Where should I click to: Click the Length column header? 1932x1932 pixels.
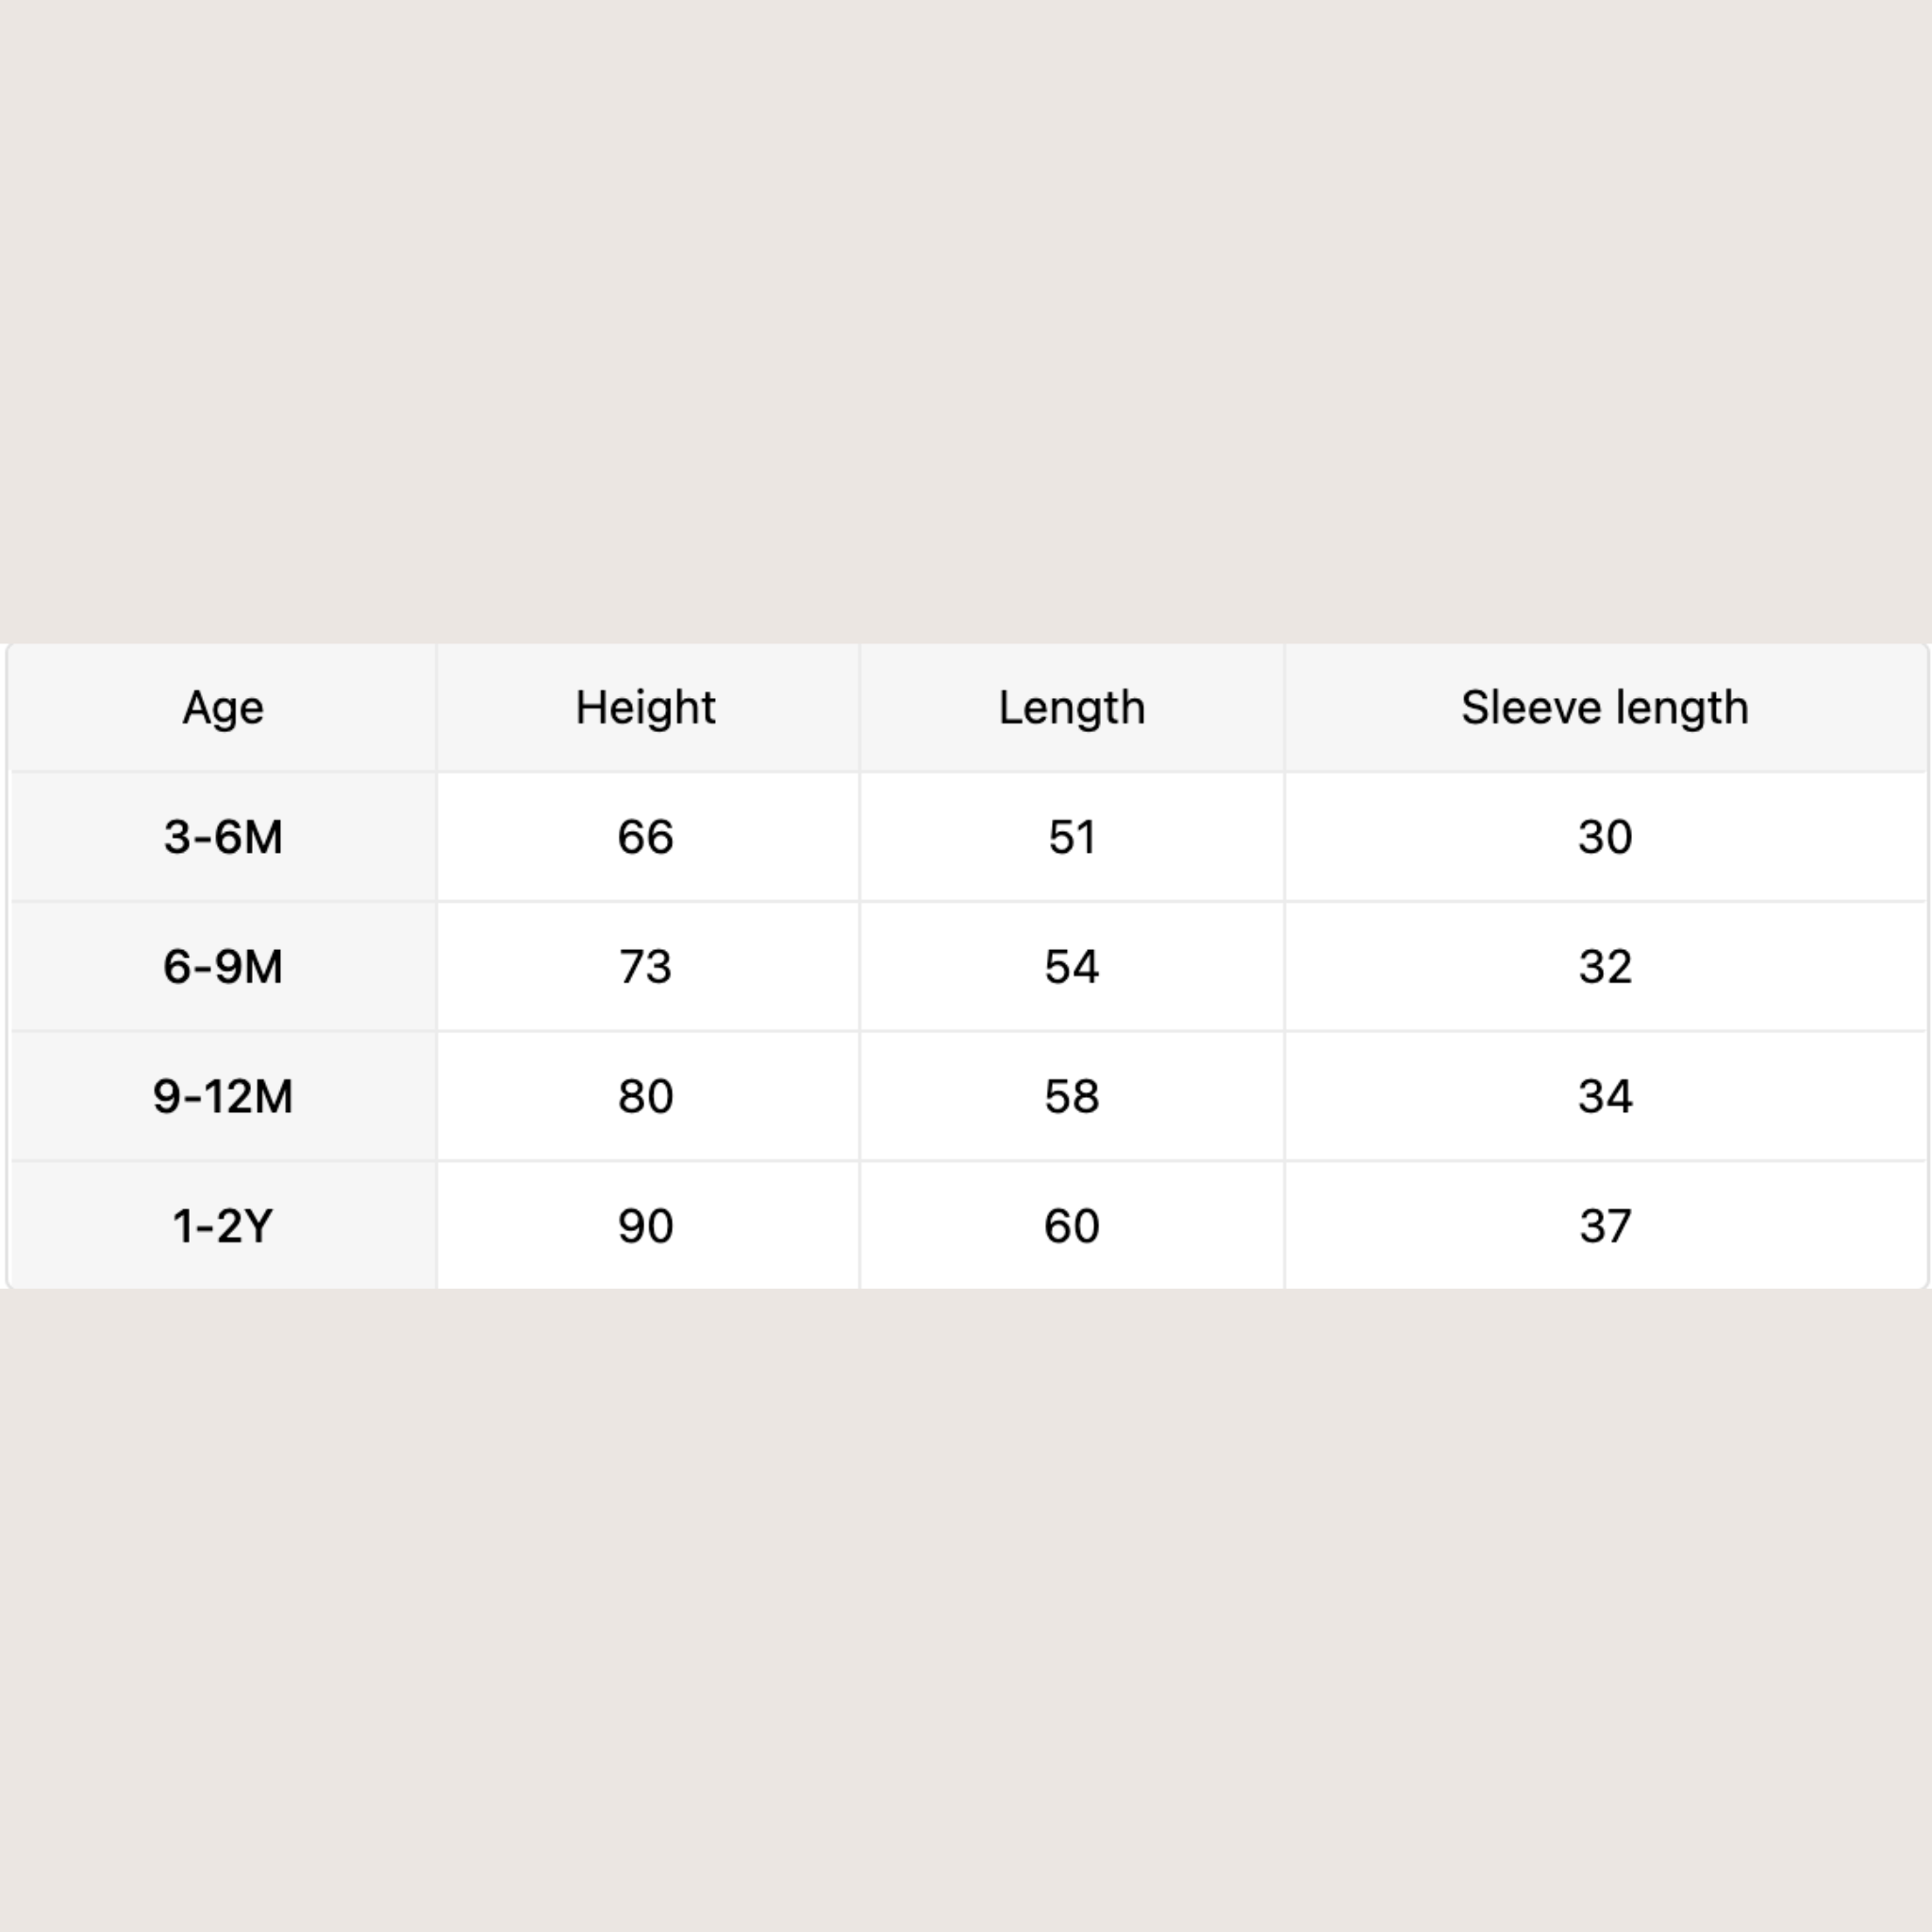coord(1071,708)
